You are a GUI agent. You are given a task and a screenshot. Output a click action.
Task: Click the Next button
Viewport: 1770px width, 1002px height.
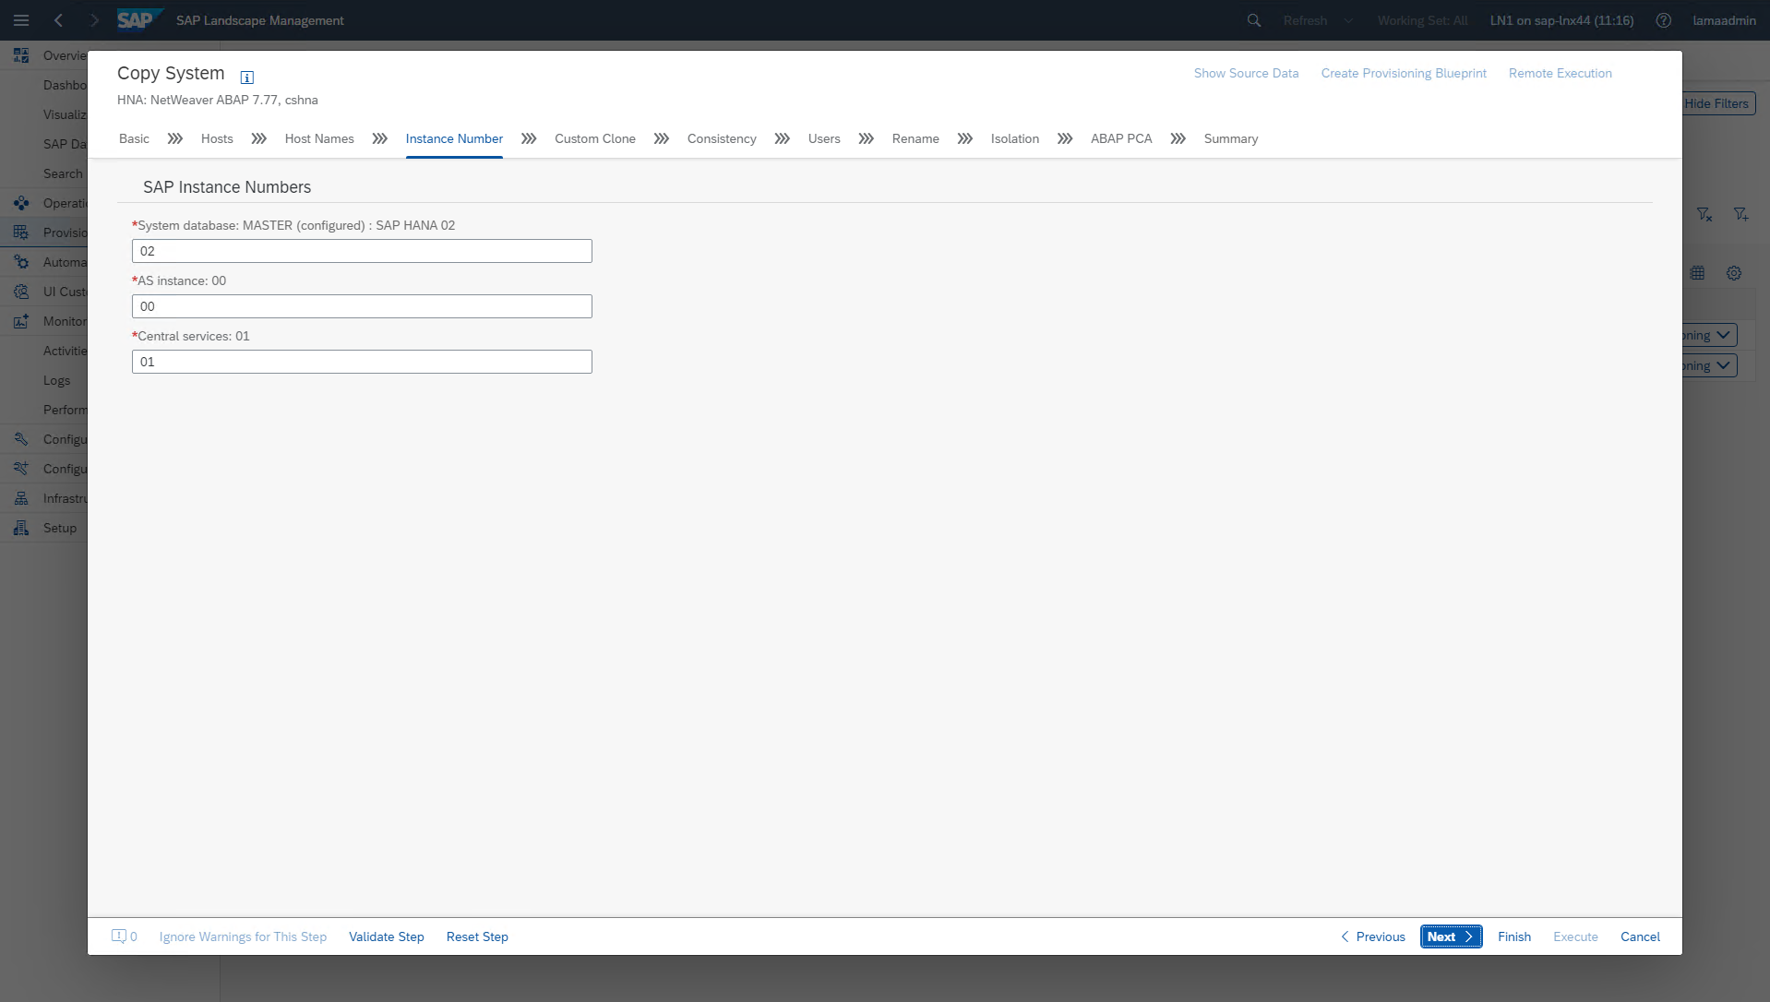point(1452,936)
